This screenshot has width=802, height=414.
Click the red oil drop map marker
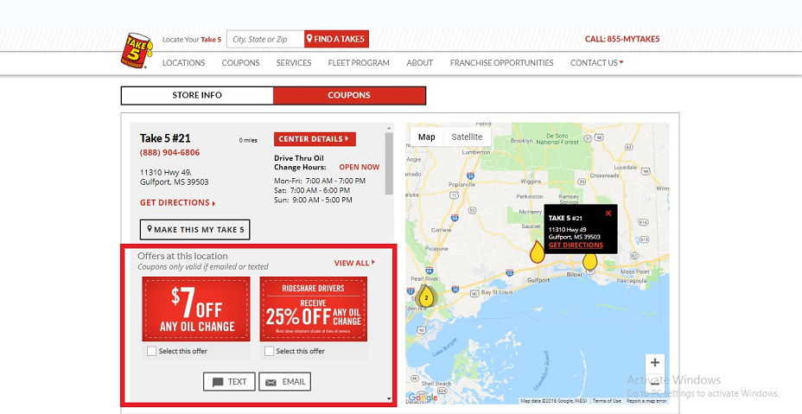[x=537, y=252]
